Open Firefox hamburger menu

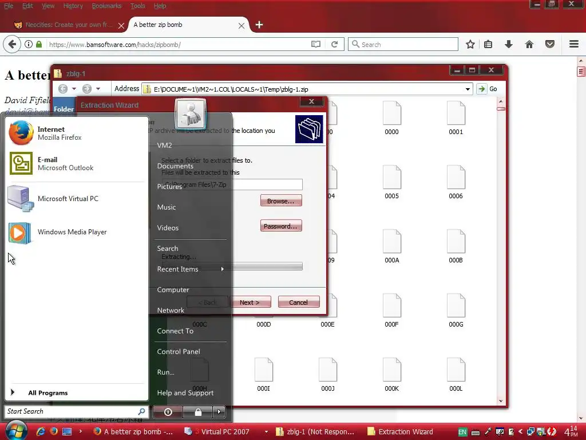point(574,44)
